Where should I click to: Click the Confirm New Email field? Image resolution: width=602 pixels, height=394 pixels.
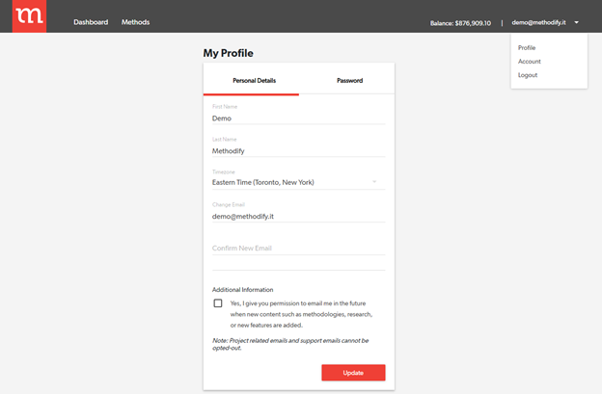tap(298, 249)
